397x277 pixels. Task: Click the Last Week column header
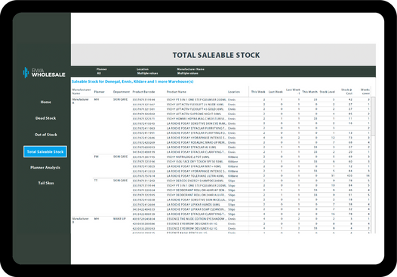point(275,92)
